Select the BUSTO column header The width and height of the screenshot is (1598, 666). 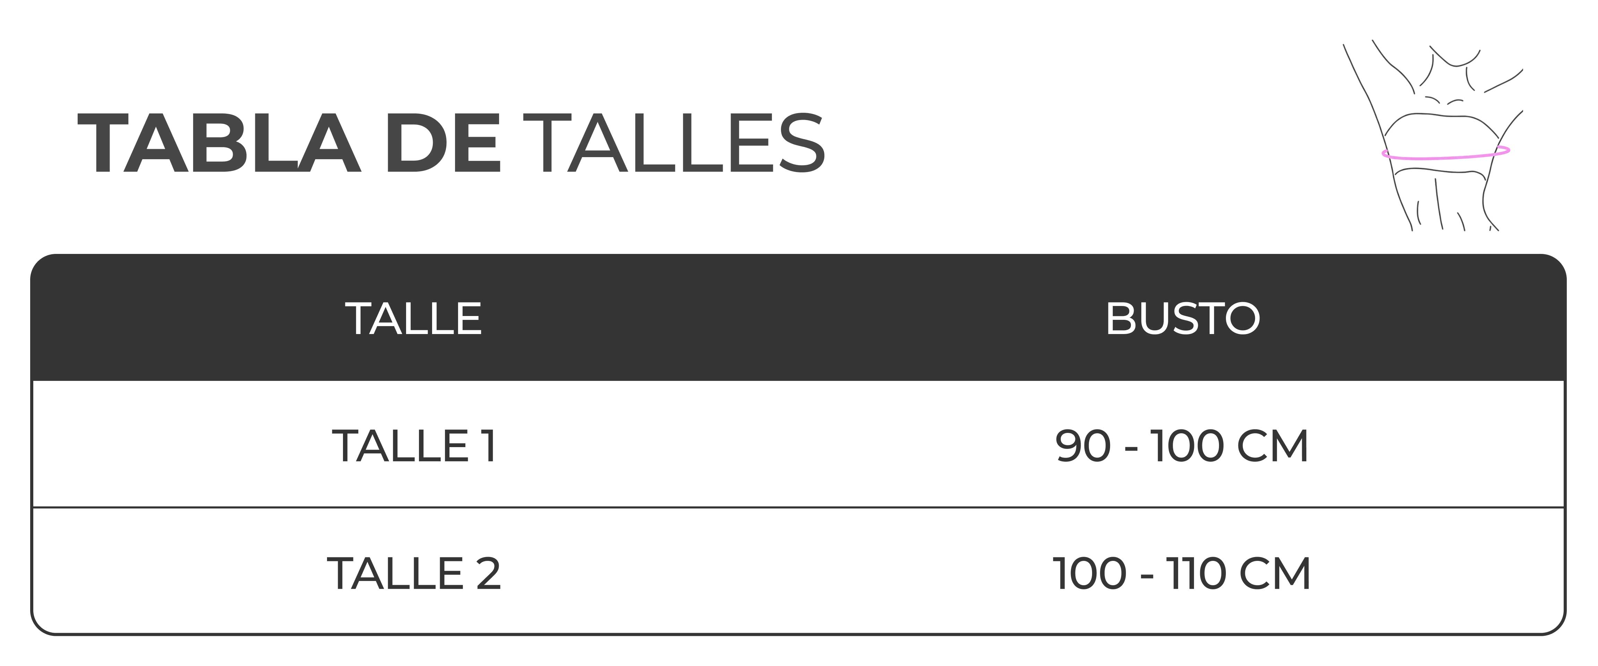[x=1182, y=319]
